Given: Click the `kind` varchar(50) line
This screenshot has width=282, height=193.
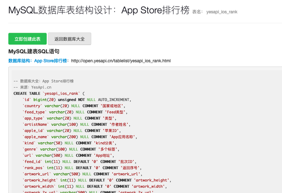Looking at the screenshot, I should [70, 143].
